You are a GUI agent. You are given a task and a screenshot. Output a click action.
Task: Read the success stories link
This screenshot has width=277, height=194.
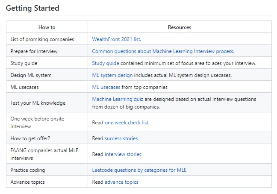coord(121,138)
